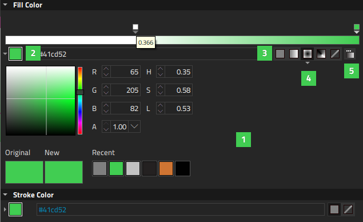363x222 pixels.
Task: Increase the alpha value with stepper
Action: [x=106, y=124]
